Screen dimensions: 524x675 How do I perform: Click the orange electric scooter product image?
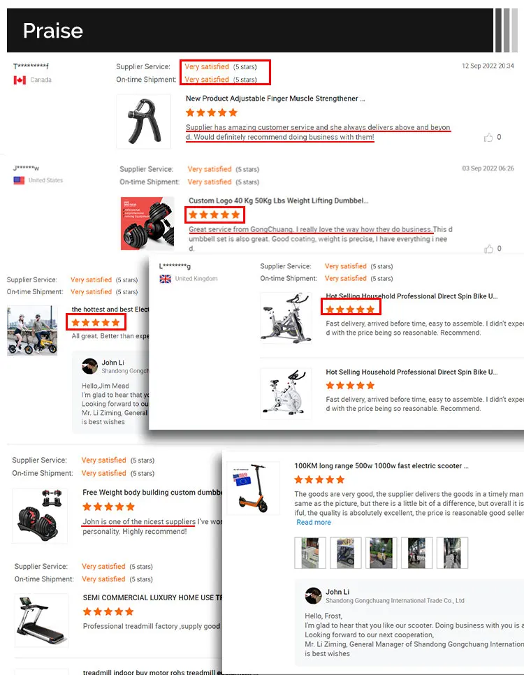click(x=253, y=488)
